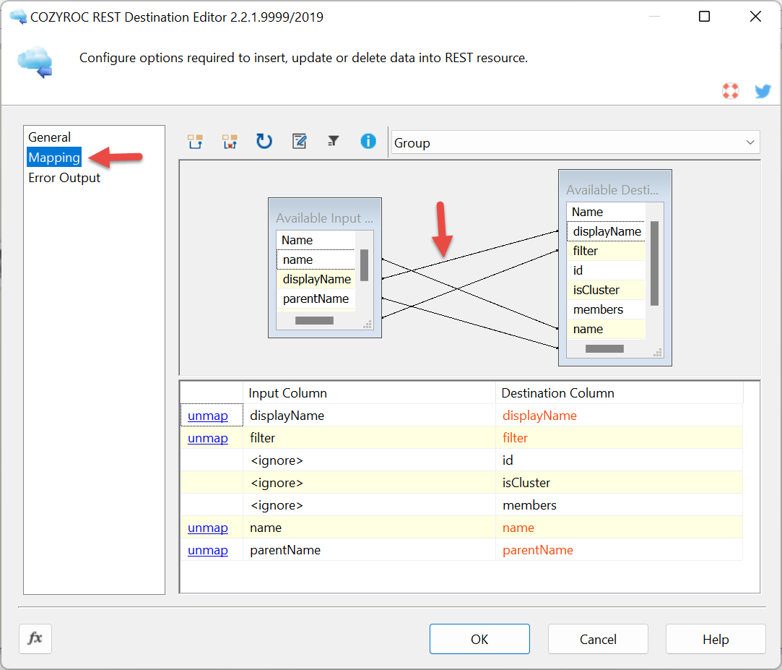Select the Mapping page
The image size is (782, 670).
click(54, 158)
